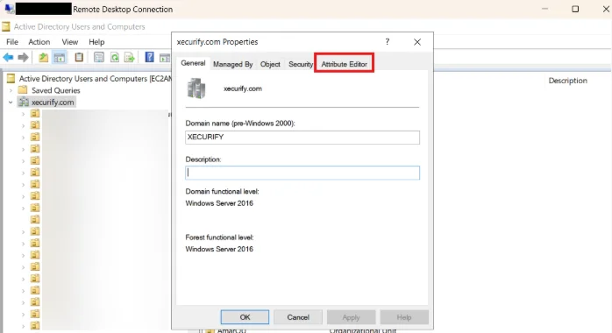Image resolution: width=612 pixels, height=333 pixels.
Task: Click the question mark dialog help button
Action: pyautogui.click(x=388, y=42)
